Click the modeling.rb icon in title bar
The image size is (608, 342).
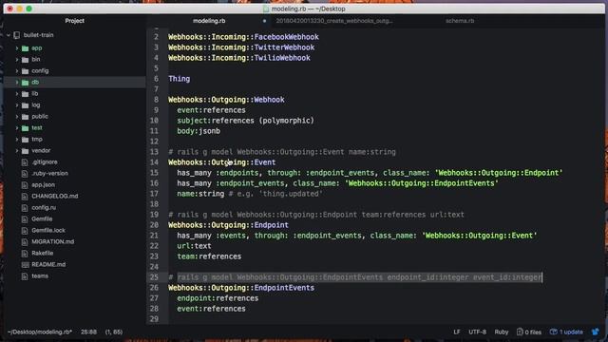click(x=266, y=9)
